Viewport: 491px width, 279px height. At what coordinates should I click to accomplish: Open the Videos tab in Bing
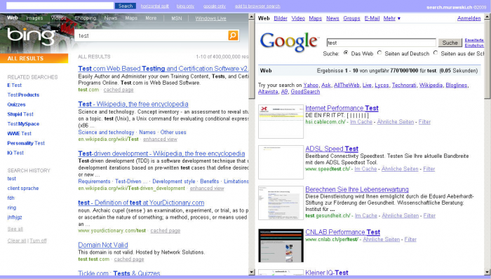pos(58,18)
